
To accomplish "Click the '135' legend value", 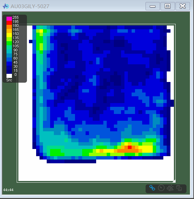I will coord(16,38).
